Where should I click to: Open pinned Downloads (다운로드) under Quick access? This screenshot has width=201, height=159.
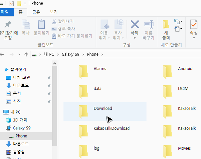[17, 85]
